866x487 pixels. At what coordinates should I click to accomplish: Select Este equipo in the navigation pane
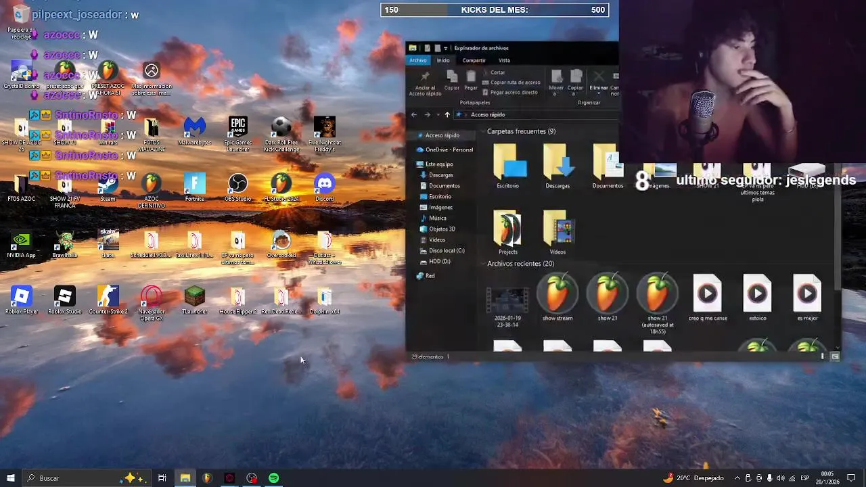coord(434,164)
